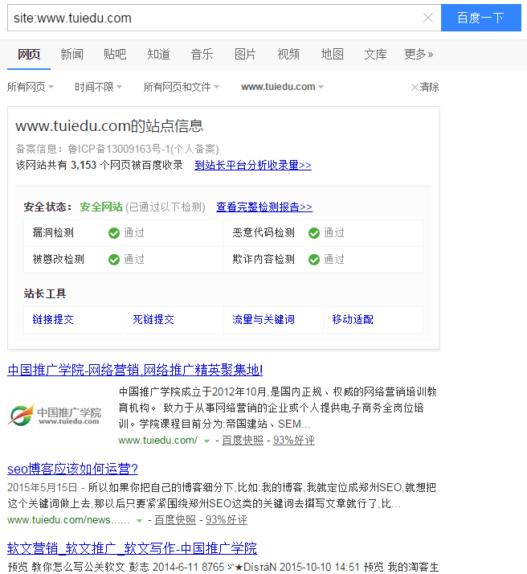Click the 中国推广学院 logo thumbnail
The image size is (527, 574).
pos(55,416)
